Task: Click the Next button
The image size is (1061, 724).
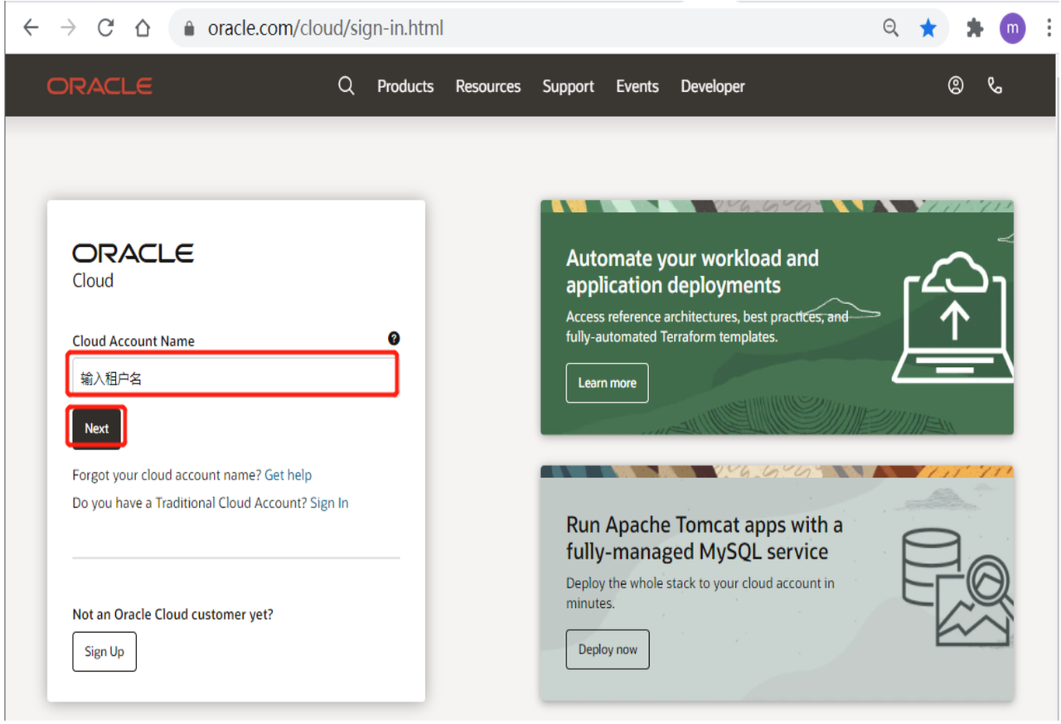Action: [x=96, y=428]
